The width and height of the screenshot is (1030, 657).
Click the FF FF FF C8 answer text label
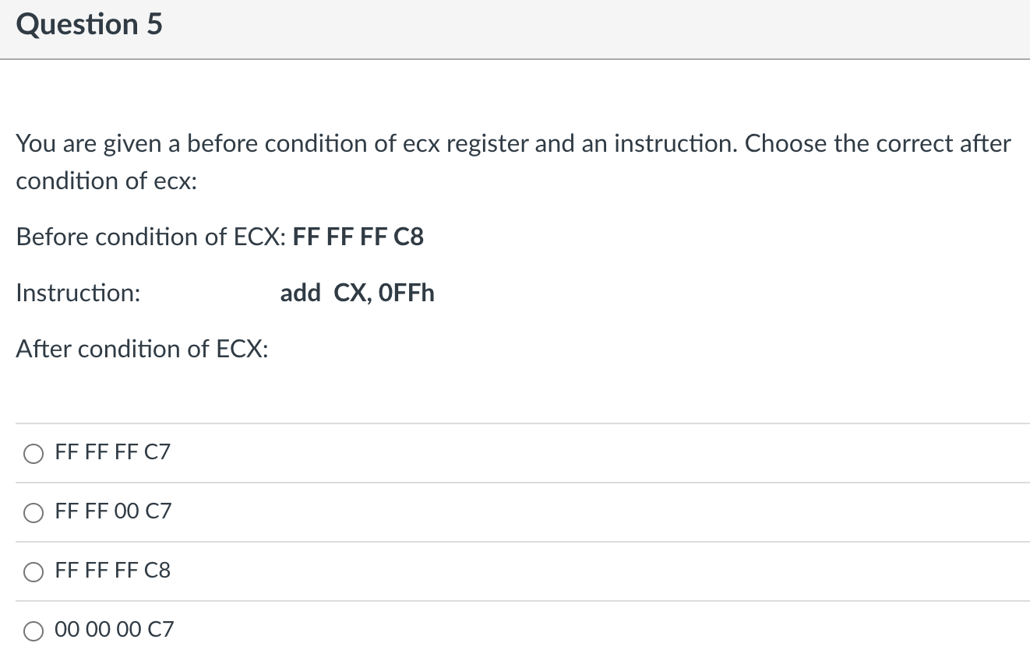pyautogui.click(x=111, y=571)
